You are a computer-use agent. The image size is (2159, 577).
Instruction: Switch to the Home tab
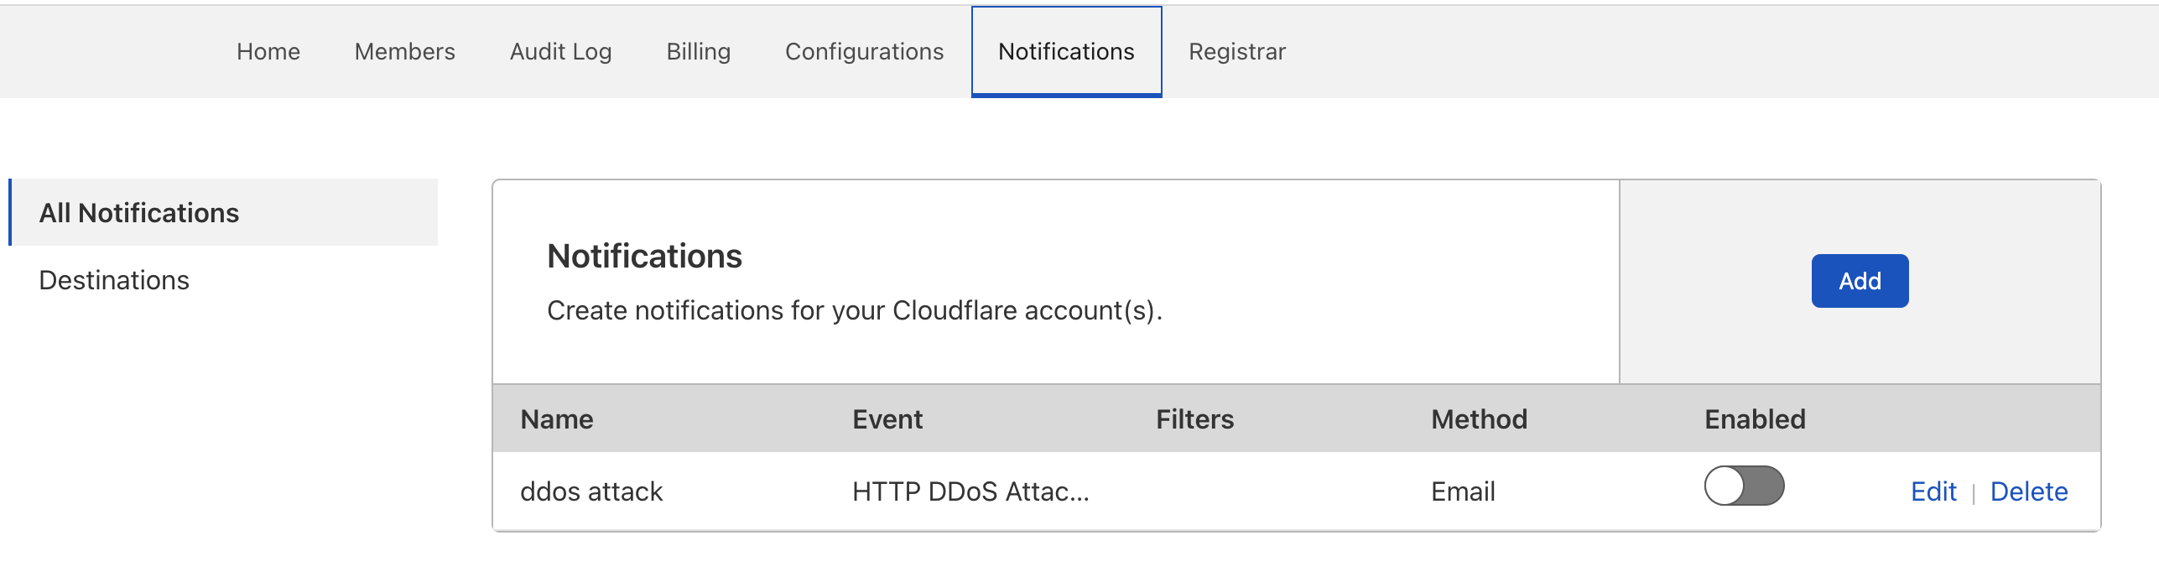tap(268, 51)
